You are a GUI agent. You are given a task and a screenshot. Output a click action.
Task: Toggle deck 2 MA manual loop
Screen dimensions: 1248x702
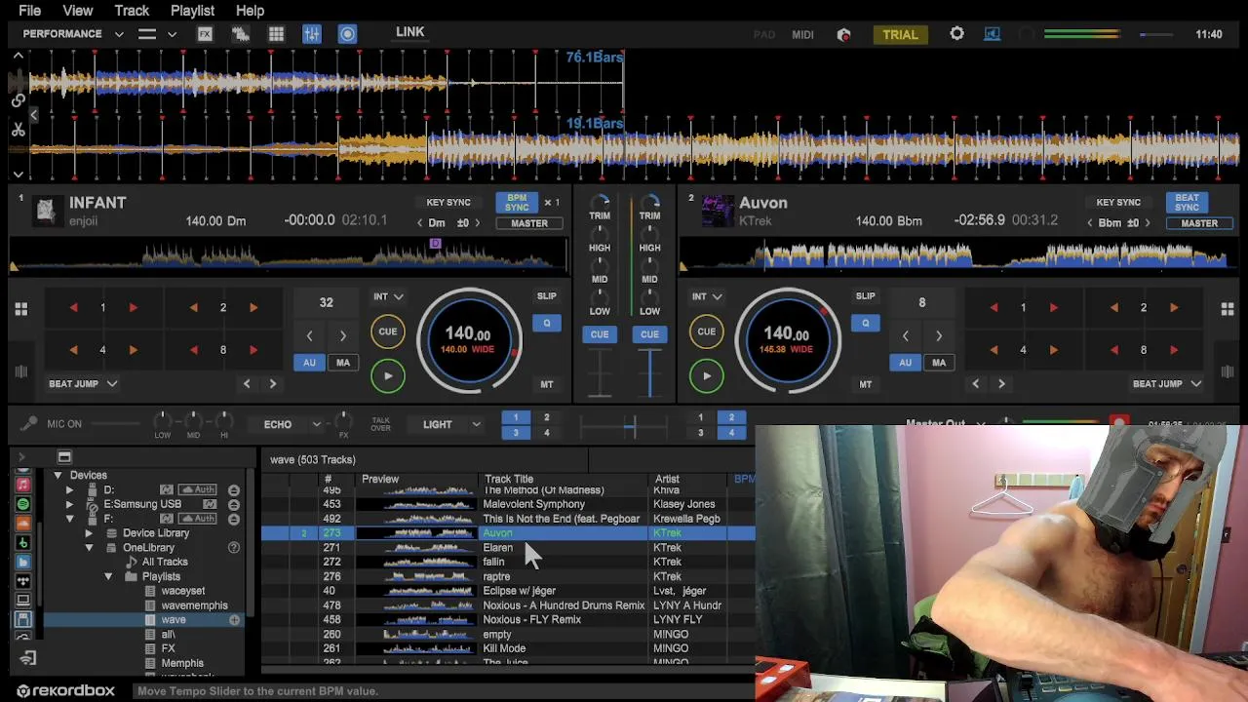click(939, 363)
